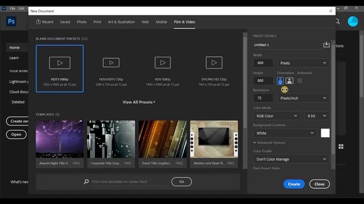This screenshot has height=204, width=364.
Task: Select Learn in the left sidebar
Action: (x=14, y=58)
